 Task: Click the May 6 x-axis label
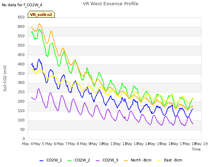tap(51, 144)
